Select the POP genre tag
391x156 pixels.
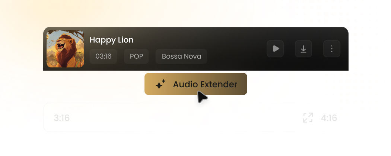(136, 56)
